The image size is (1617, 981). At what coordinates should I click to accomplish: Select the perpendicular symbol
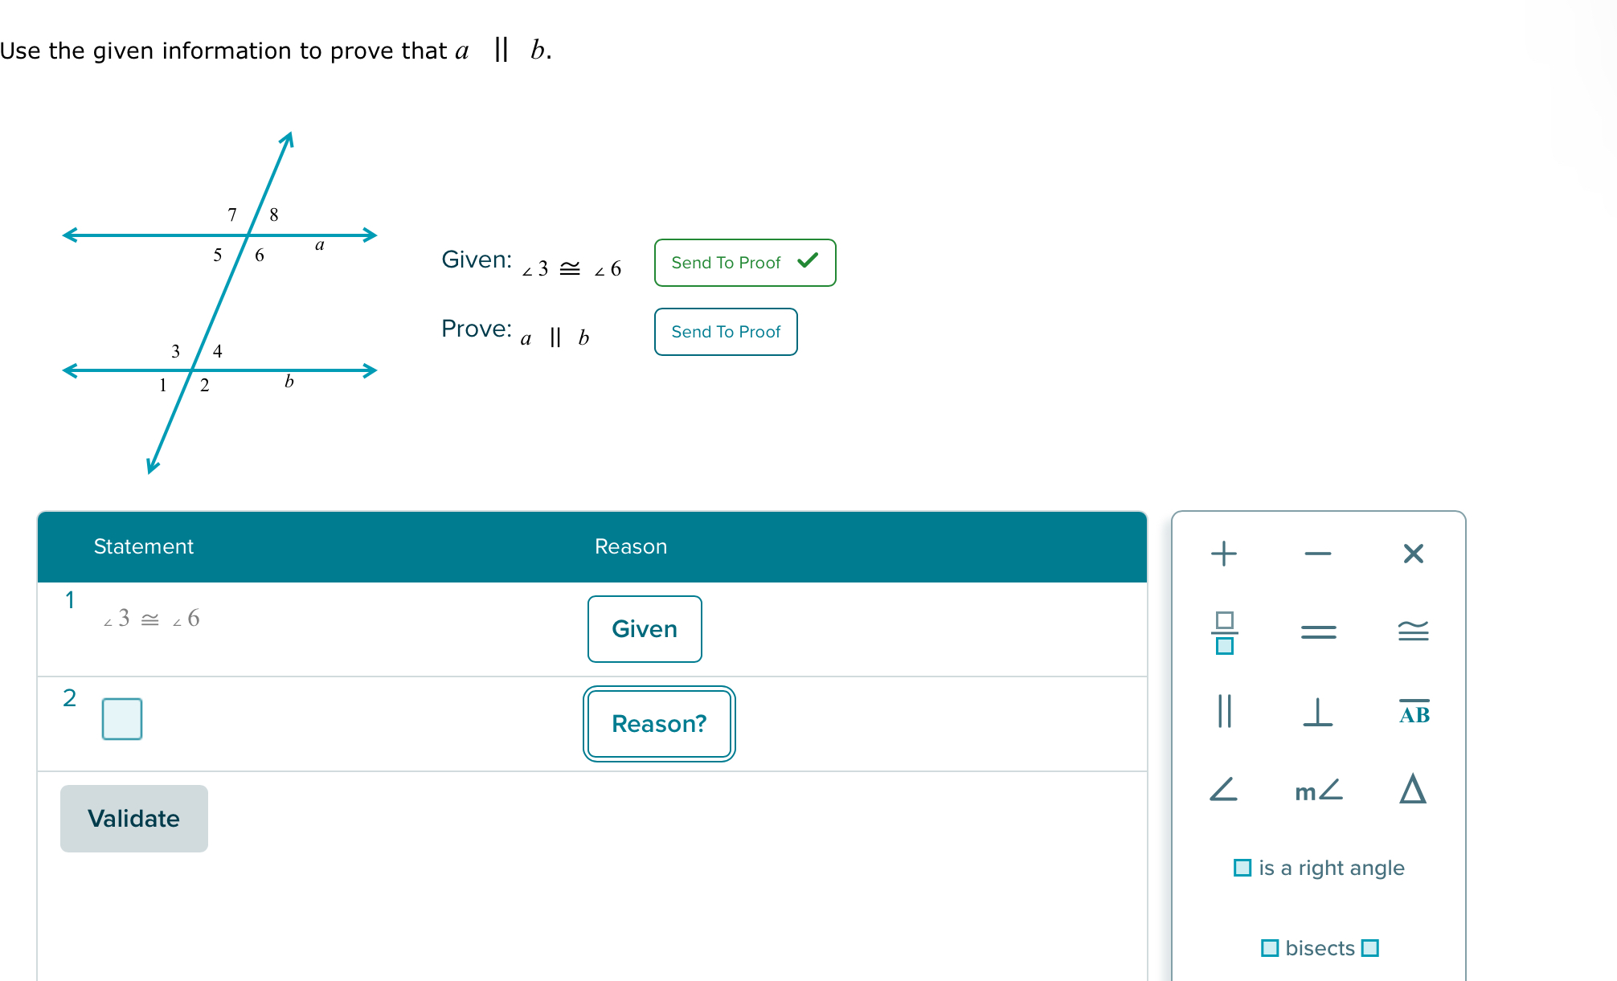click(x=1319, y=713)
